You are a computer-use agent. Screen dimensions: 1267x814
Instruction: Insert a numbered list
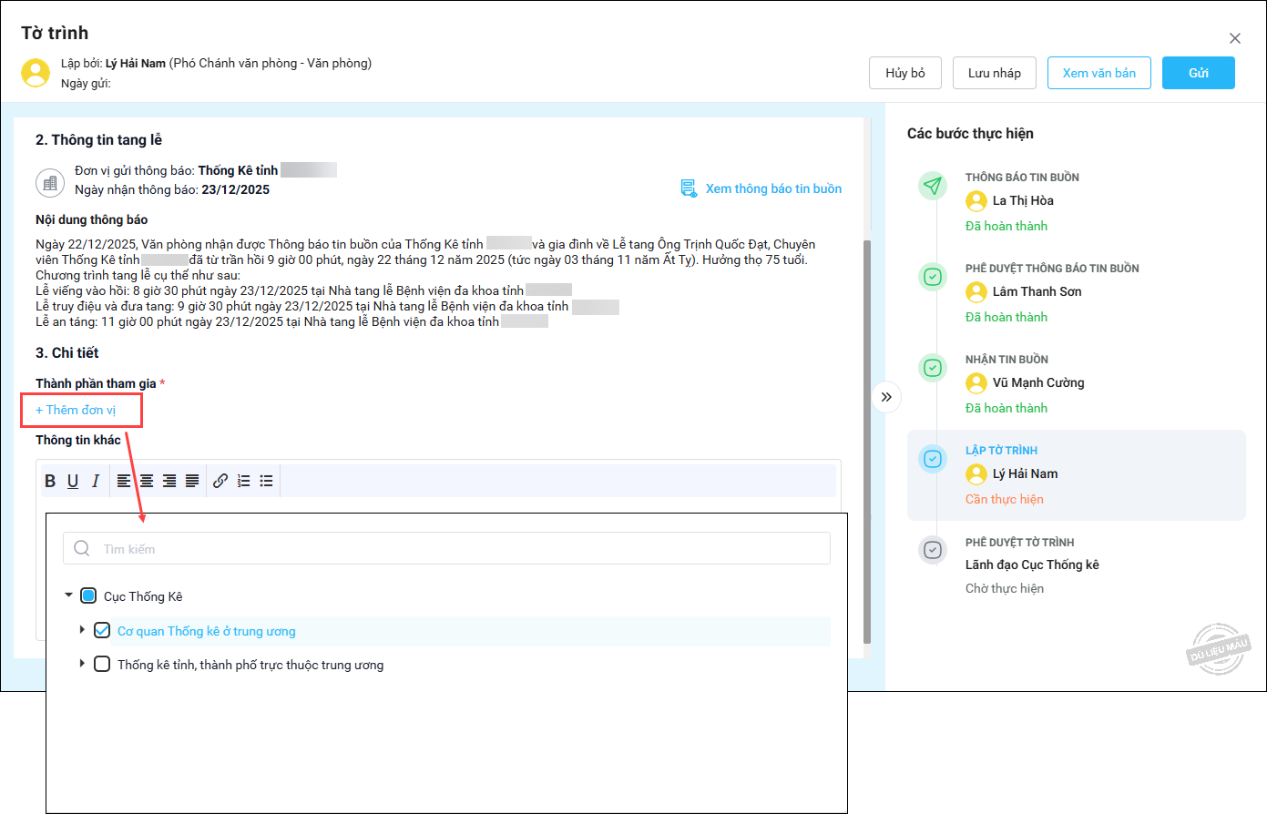point(243,481)
